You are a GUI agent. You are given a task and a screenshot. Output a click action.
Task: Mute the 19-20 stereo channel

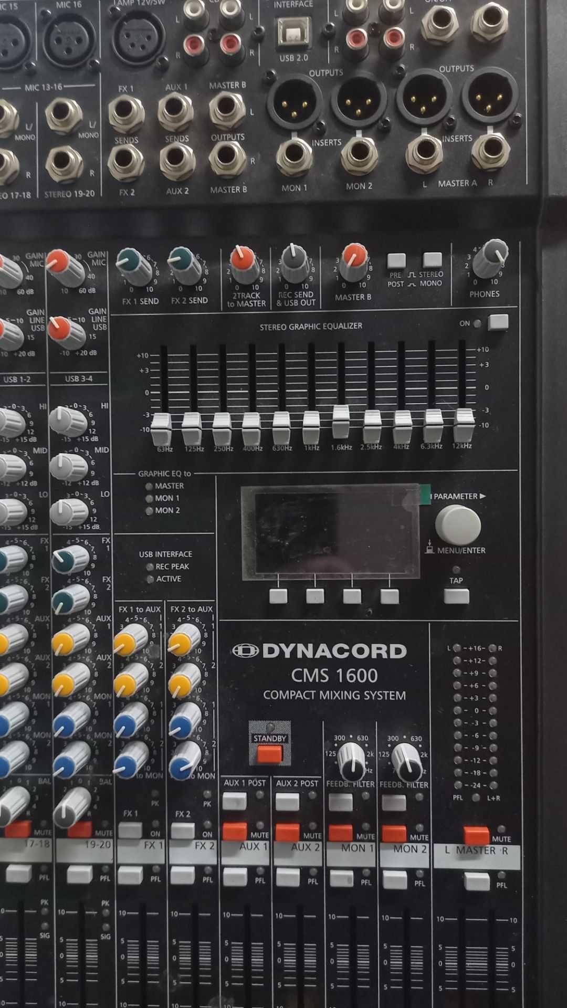[80, 829]
